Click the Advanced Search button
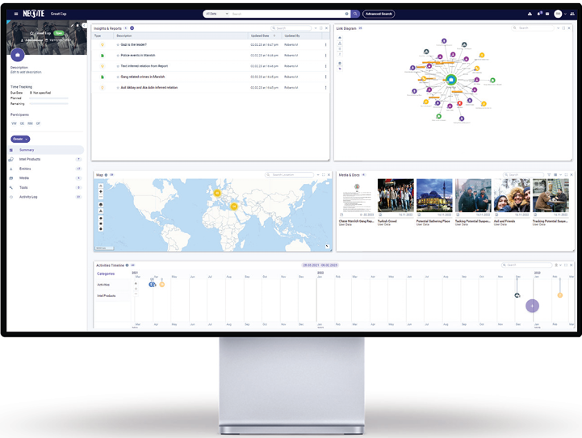Screen dimensions: 582x438 click(x=379, y=14)
